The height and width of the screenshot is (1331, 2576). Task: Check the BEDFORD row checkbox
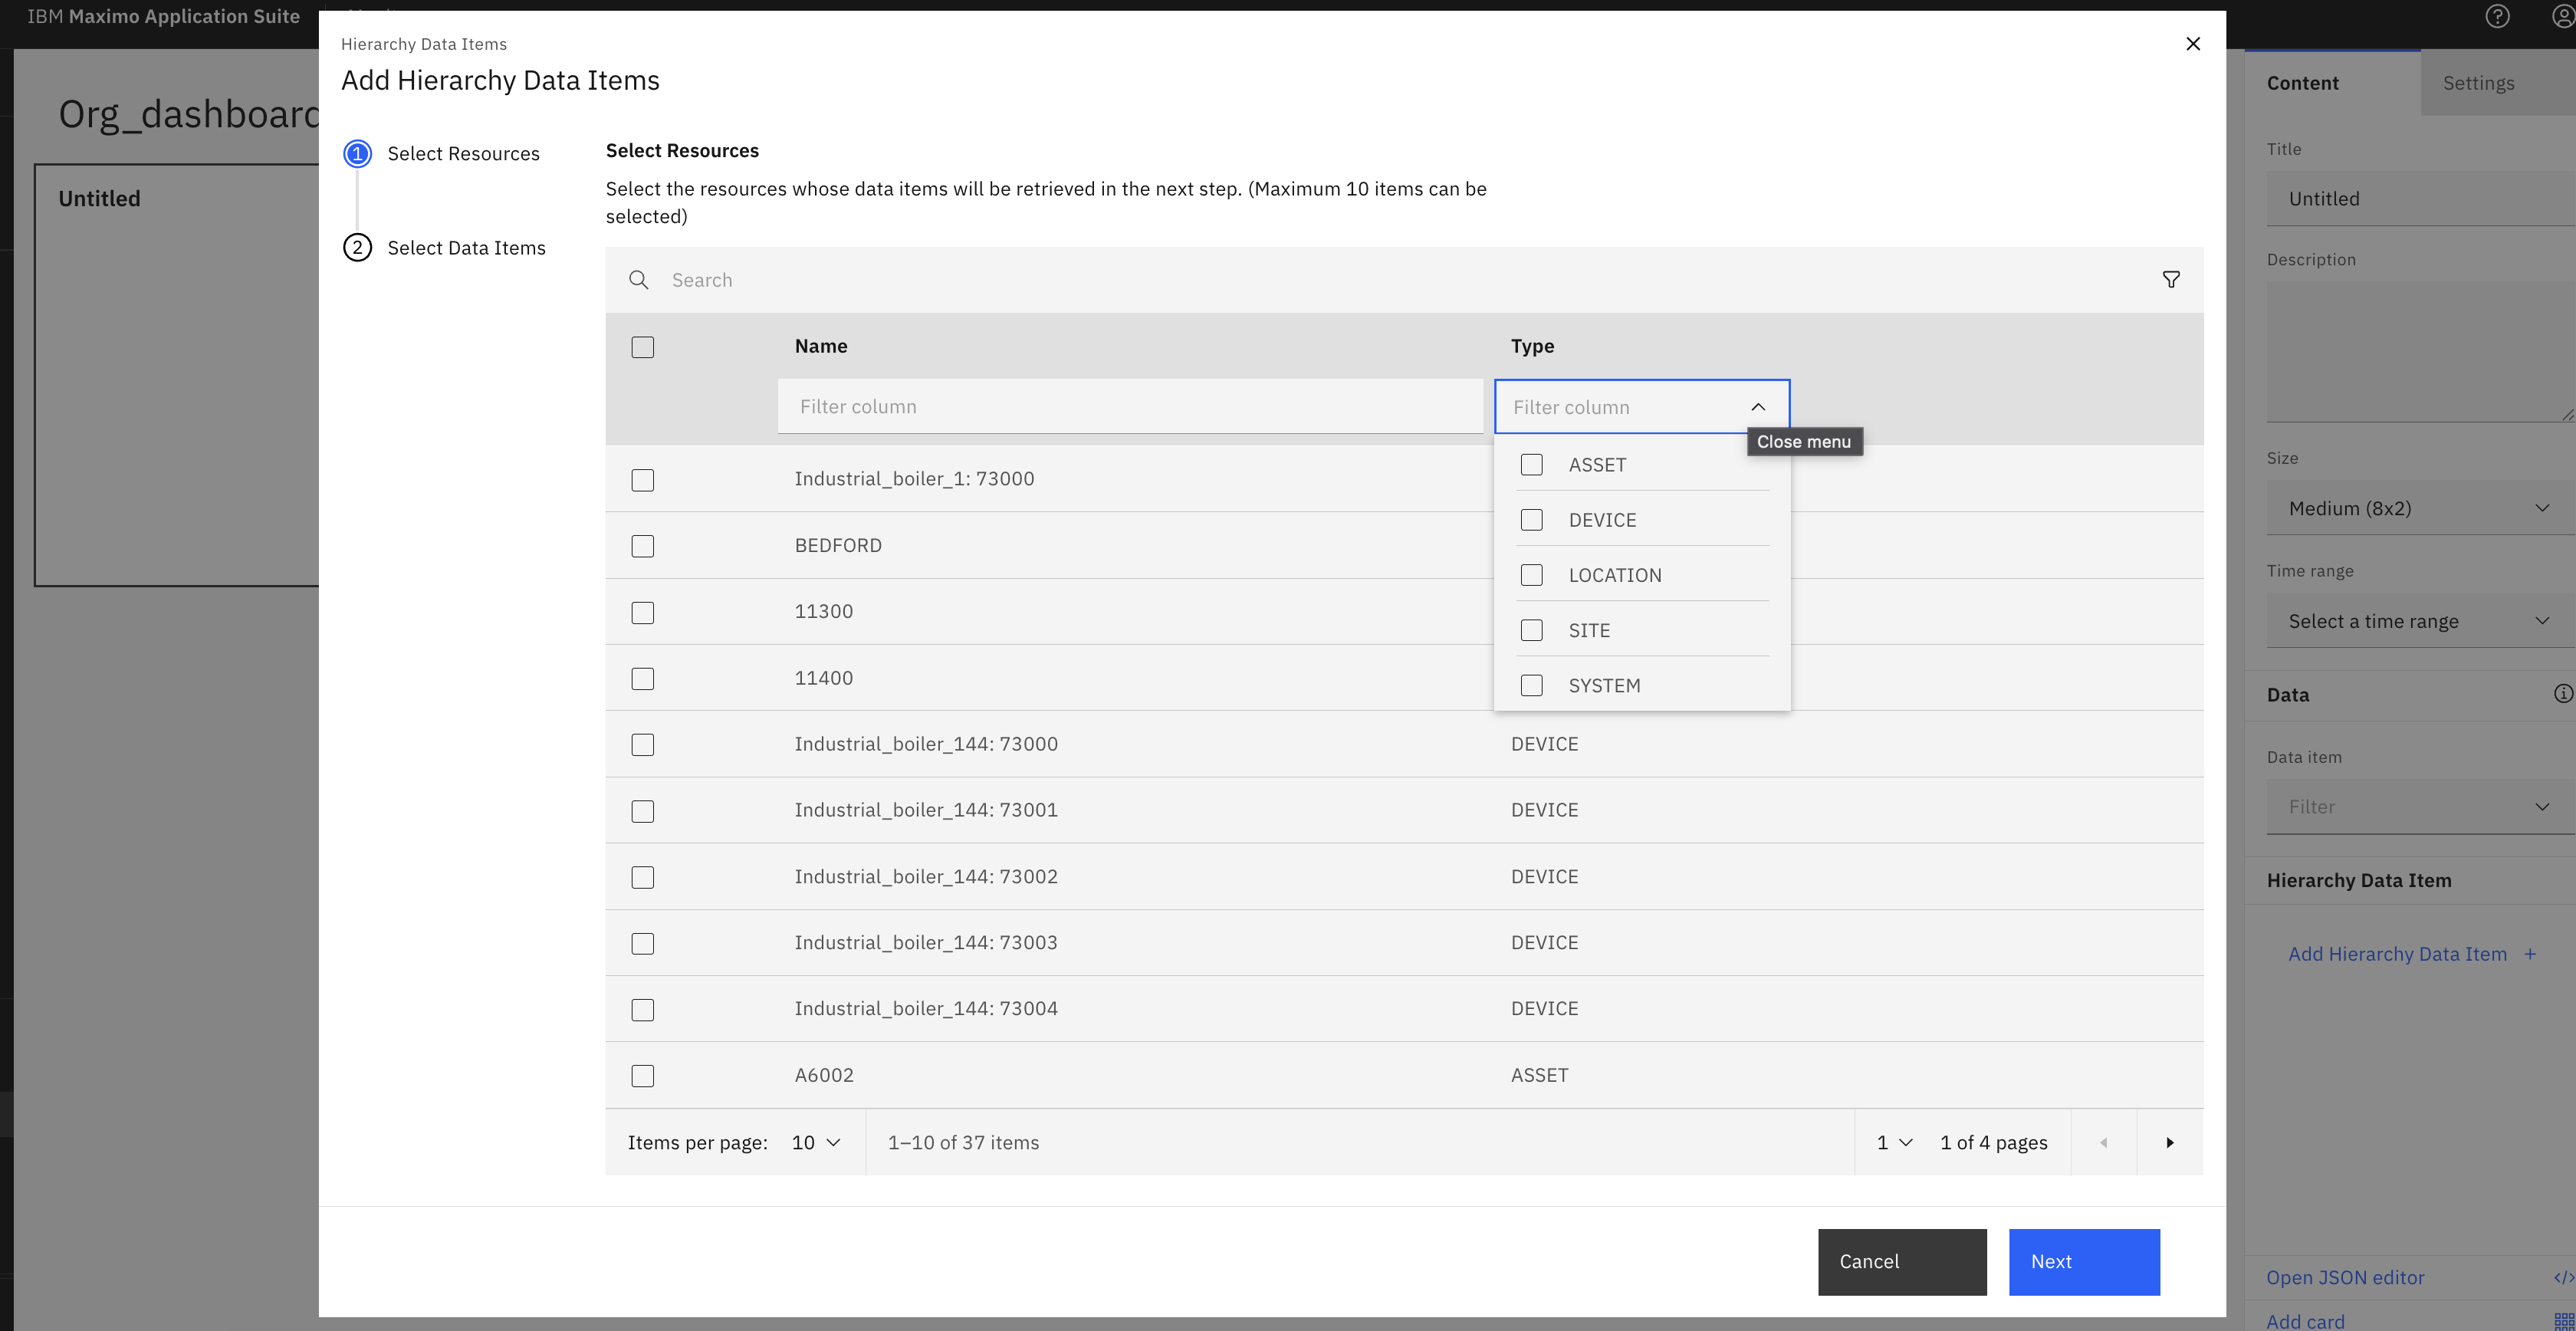point(643,546)
